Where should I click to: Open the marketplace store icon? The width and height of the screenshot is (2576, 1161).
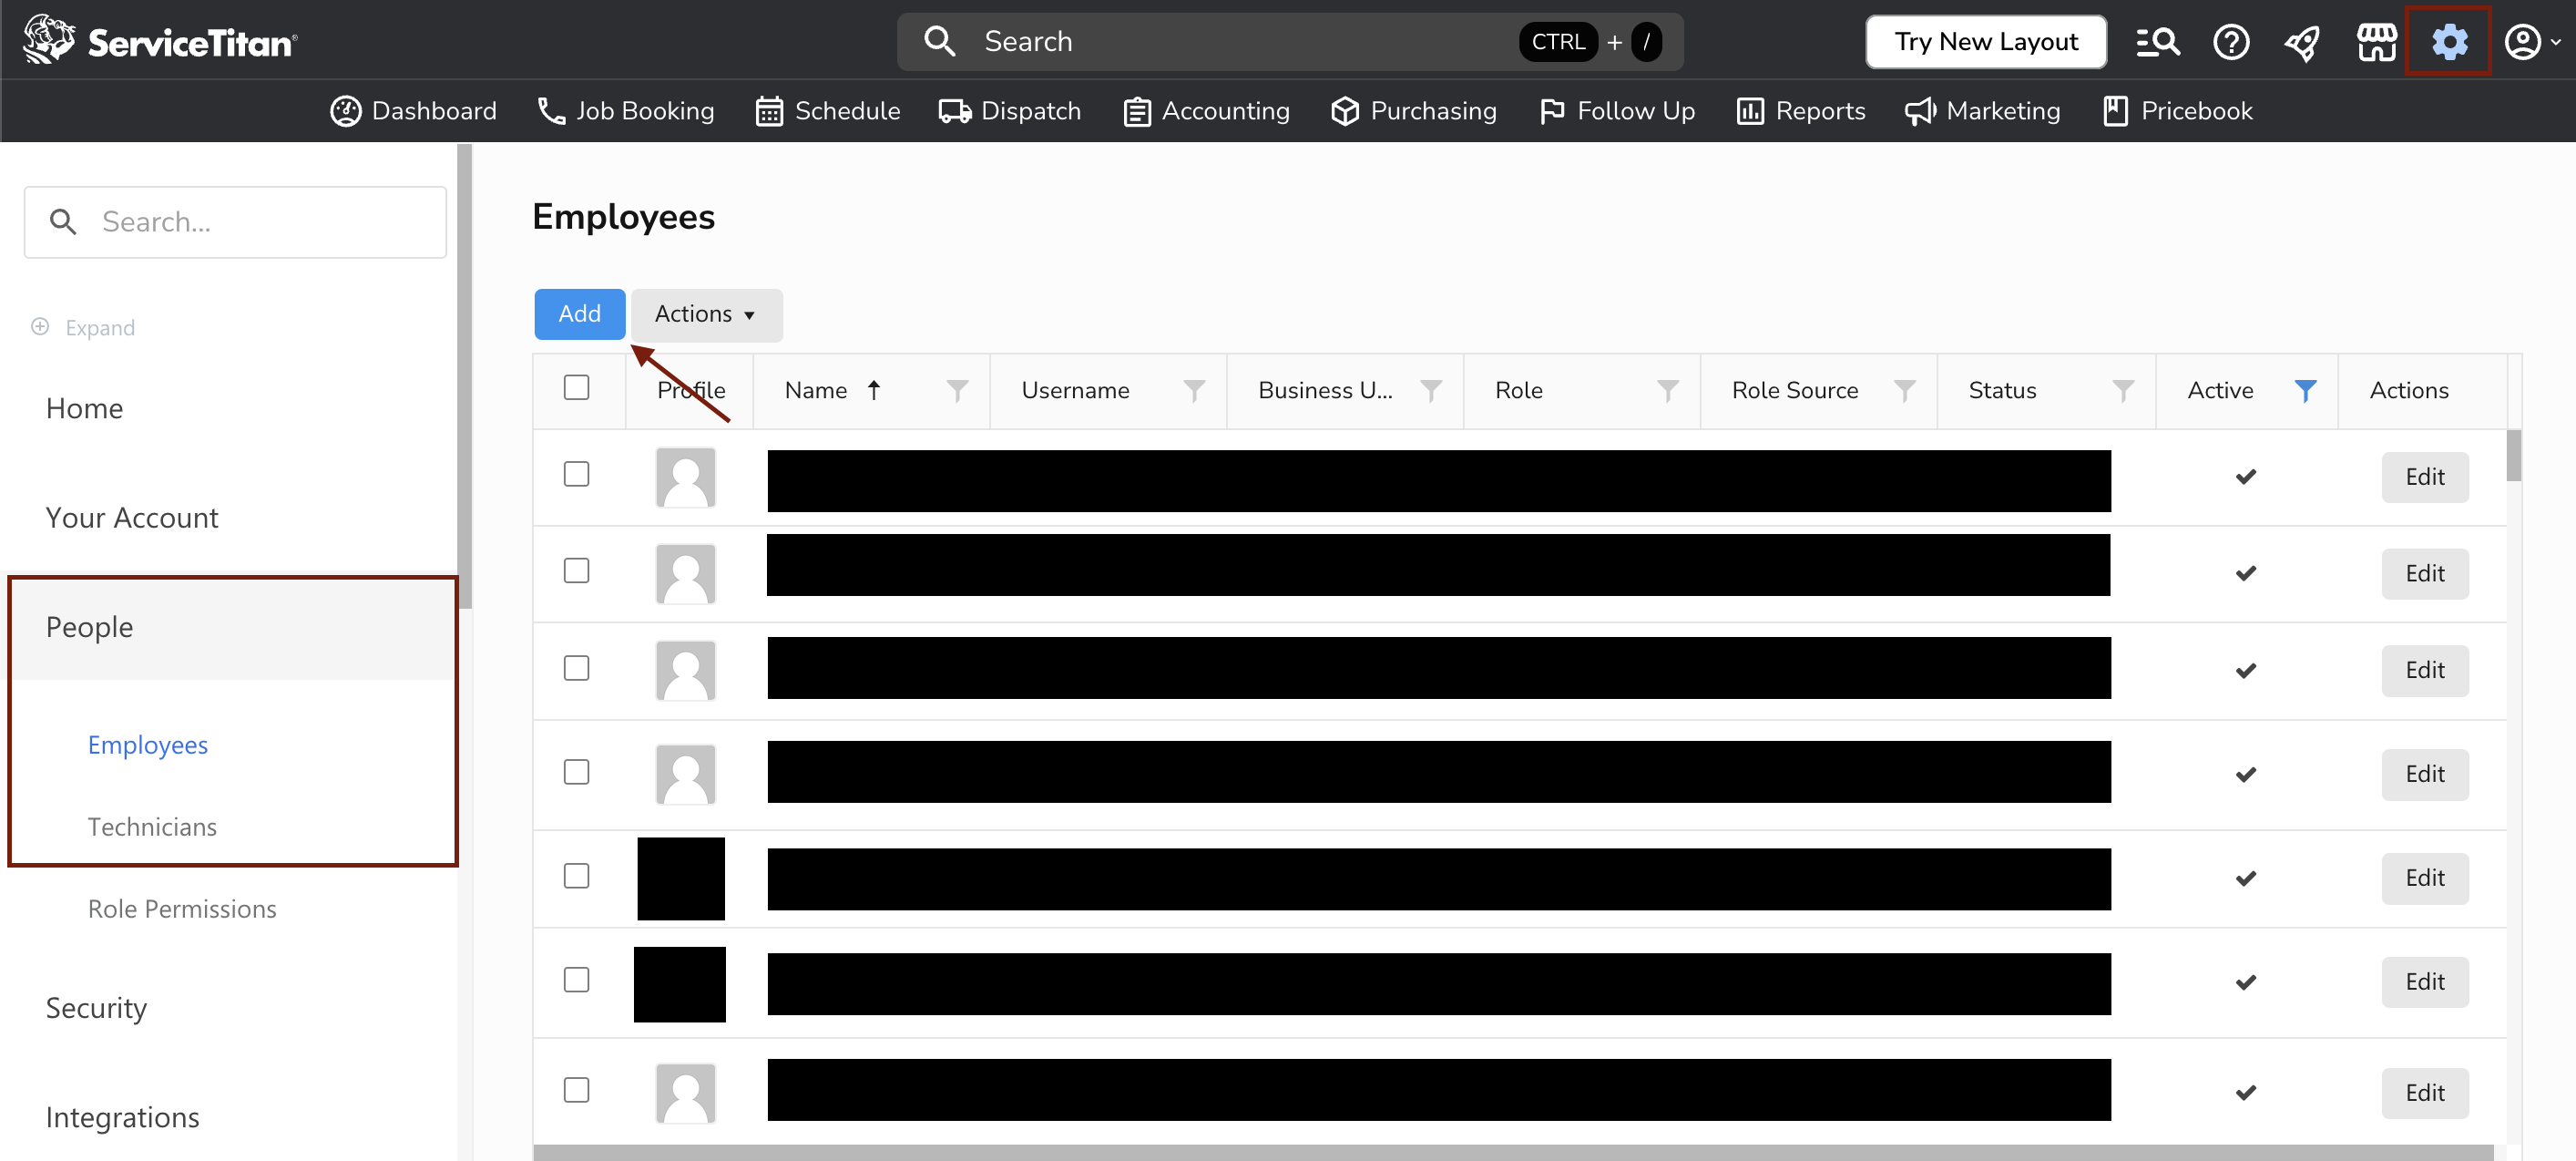click(2376, 41)
